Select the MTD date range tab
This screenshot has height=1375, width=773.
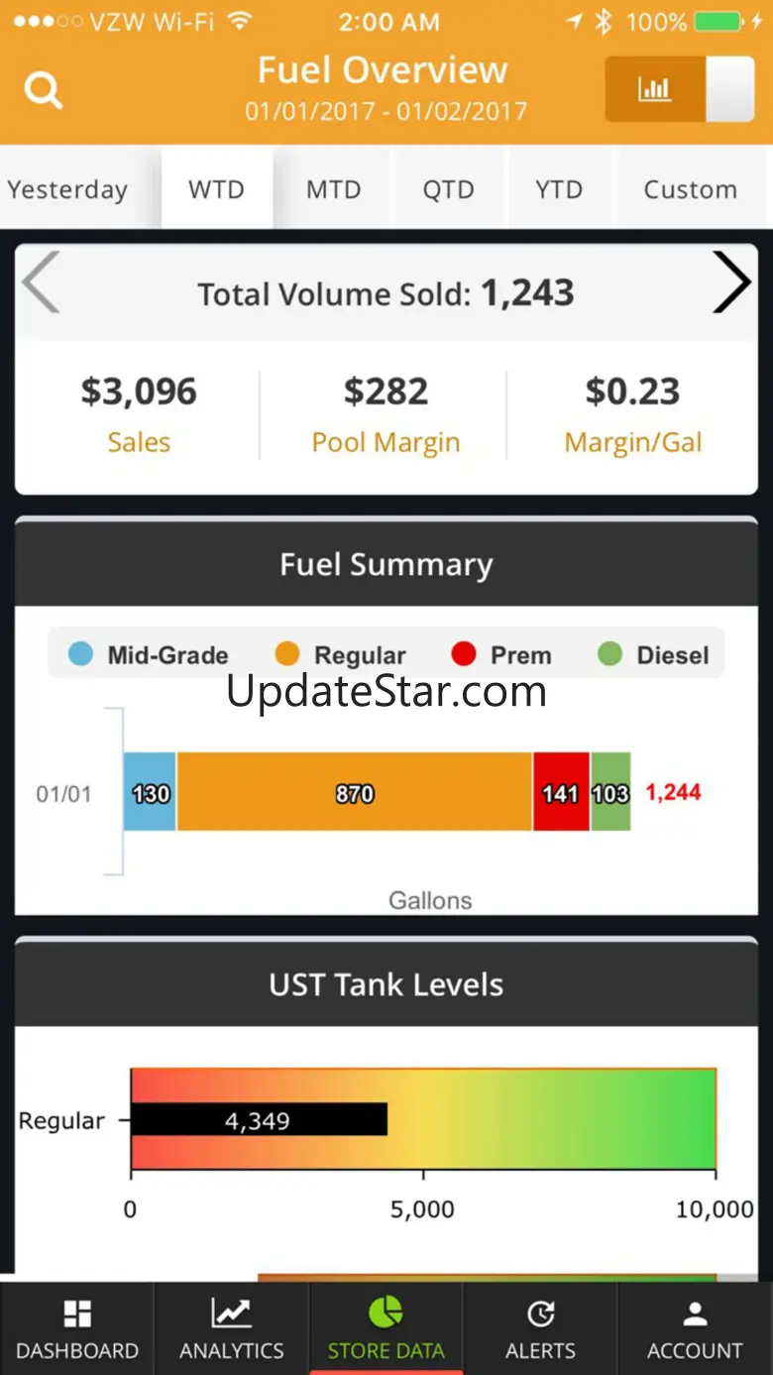pos(333,189)
